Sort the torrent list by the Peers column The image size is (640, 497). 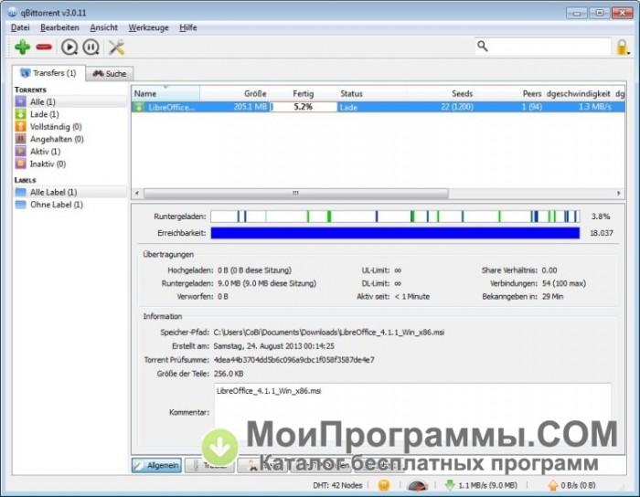509,94
